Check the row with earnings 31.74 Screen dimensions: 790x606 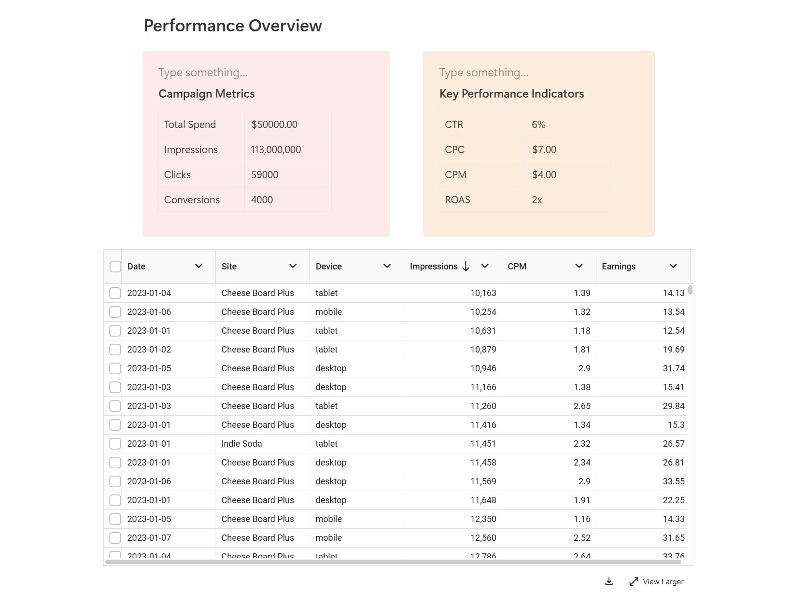115,368
